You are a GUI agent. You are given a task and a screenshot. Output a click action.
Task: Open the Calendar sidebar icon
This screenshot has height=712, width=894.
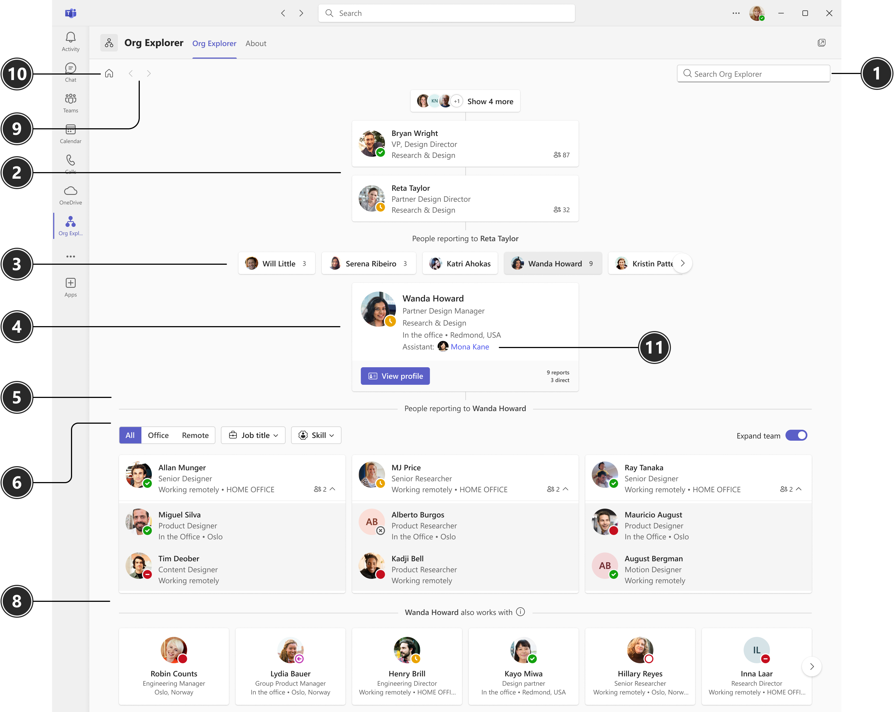[70, 130]
